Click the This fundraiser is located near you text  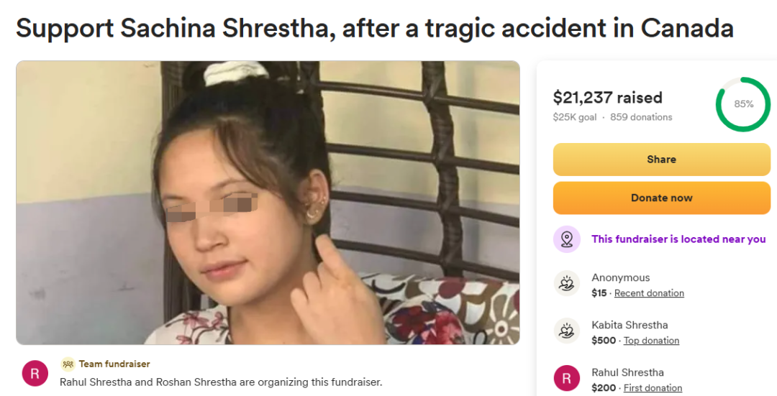tap(678, 239)
